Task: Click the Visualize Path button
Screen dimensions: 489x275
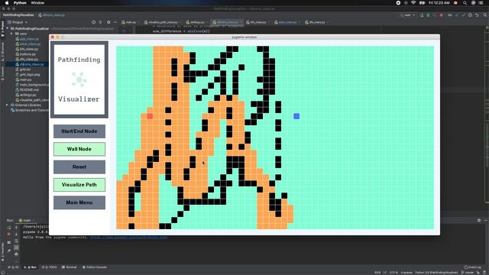Action: [x=79, y=185]
